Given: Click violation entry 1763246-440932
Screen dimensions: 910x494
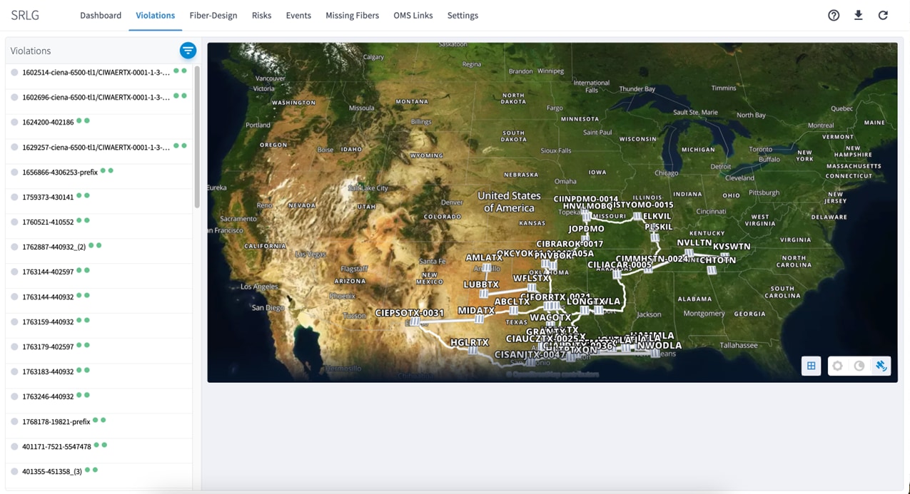Looking at the screenshot, I should (98, 397).
